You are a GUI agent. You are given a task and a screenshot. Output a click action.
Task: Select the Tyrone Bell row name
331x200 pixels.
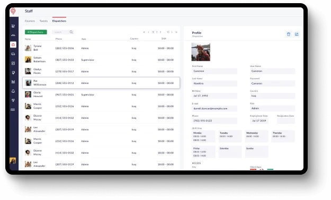click(x=38, y=48)
